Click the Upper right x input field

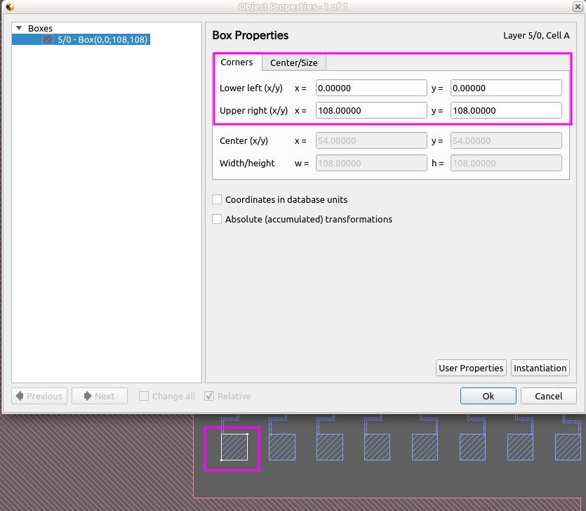pos(371,110)
